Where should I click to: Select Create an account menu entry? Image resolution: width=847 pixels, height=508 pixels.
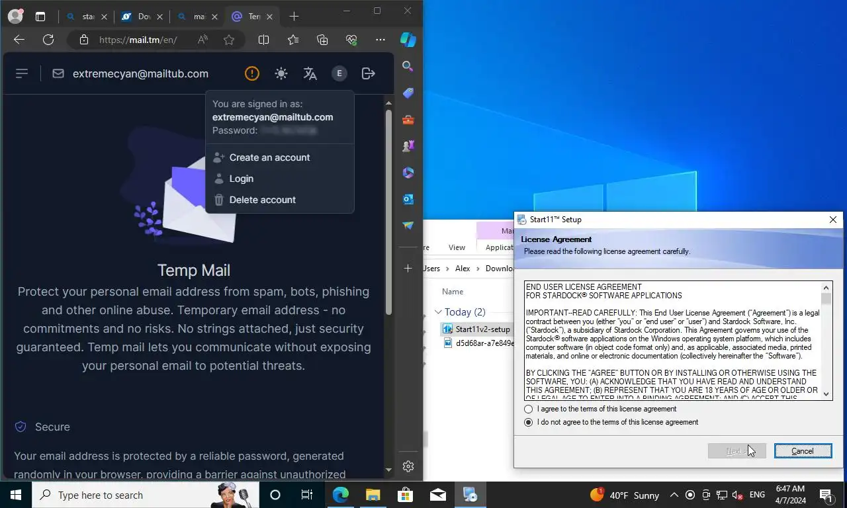[280, 157]
